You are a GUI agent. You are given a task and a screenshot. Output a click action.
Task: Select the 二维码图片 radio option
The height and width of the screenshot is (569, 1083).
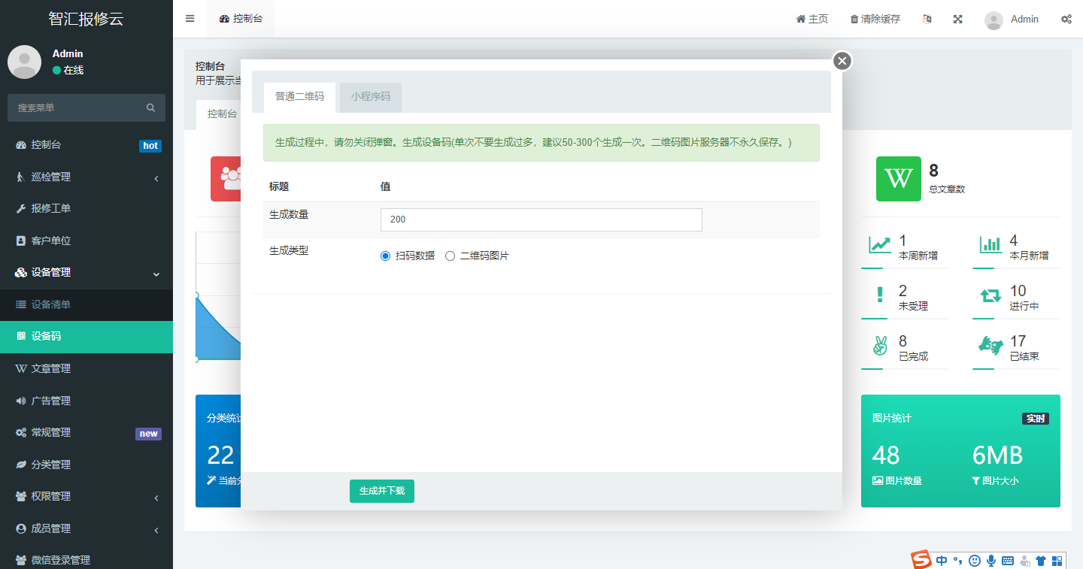point(450,256)
